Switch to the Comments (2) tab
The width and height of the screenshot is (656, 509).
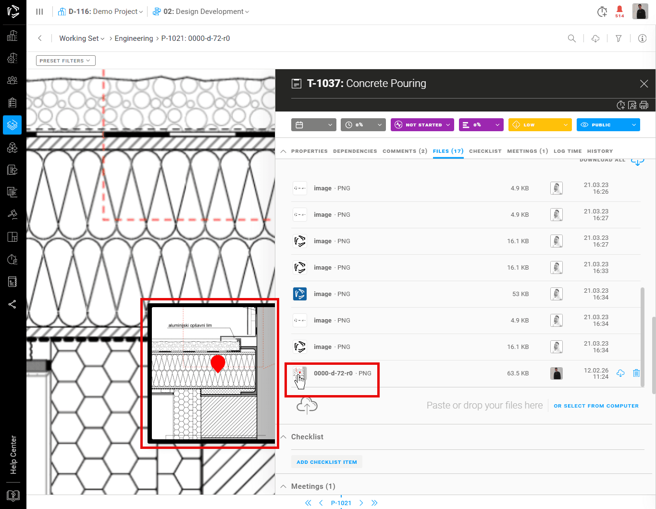point(405,151)
